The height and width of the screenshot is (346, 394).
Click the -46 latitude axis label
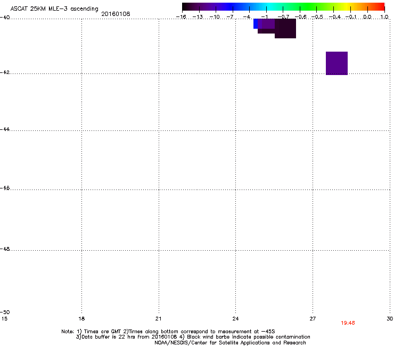click(x=5, y=188)
